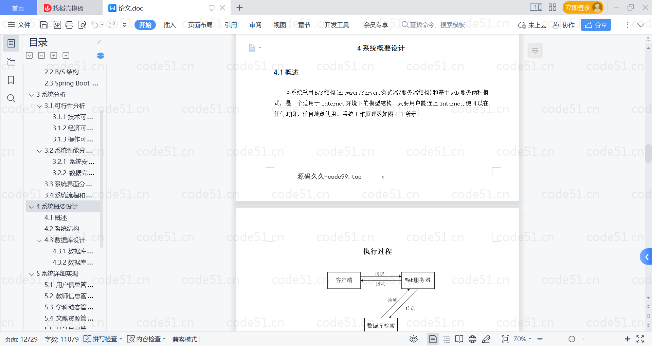652x346 pixels.
Task: Open the 文件 menu
Action: coord(19,25)
